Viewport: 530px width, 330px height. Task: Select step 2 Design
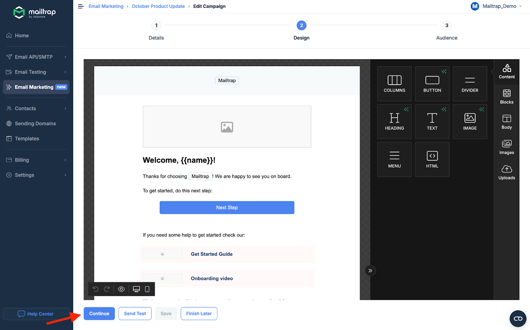tap(301, 30)
